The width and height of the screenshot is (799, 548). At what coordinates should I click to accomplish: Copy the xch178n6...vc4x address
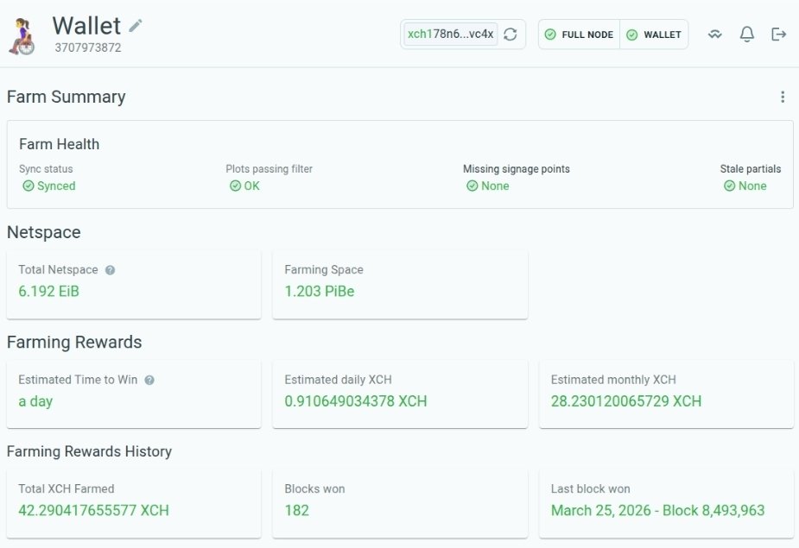(x=450, y=35)
